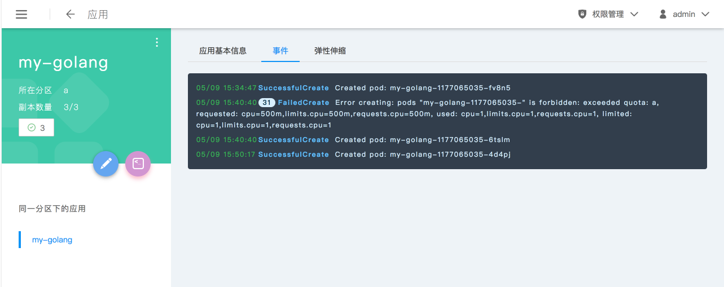The width and height of the screenshot is (724, 287).
Task: Click the 31 count badge on FailedCreate
Action: pos(267,103)
